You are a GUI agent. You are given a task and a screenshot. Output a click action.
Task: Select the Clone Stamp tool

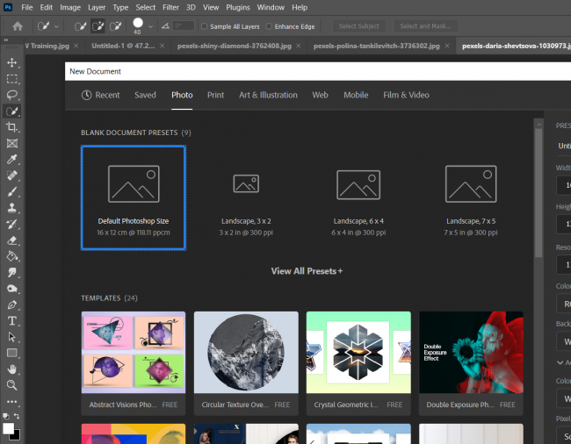12,208
